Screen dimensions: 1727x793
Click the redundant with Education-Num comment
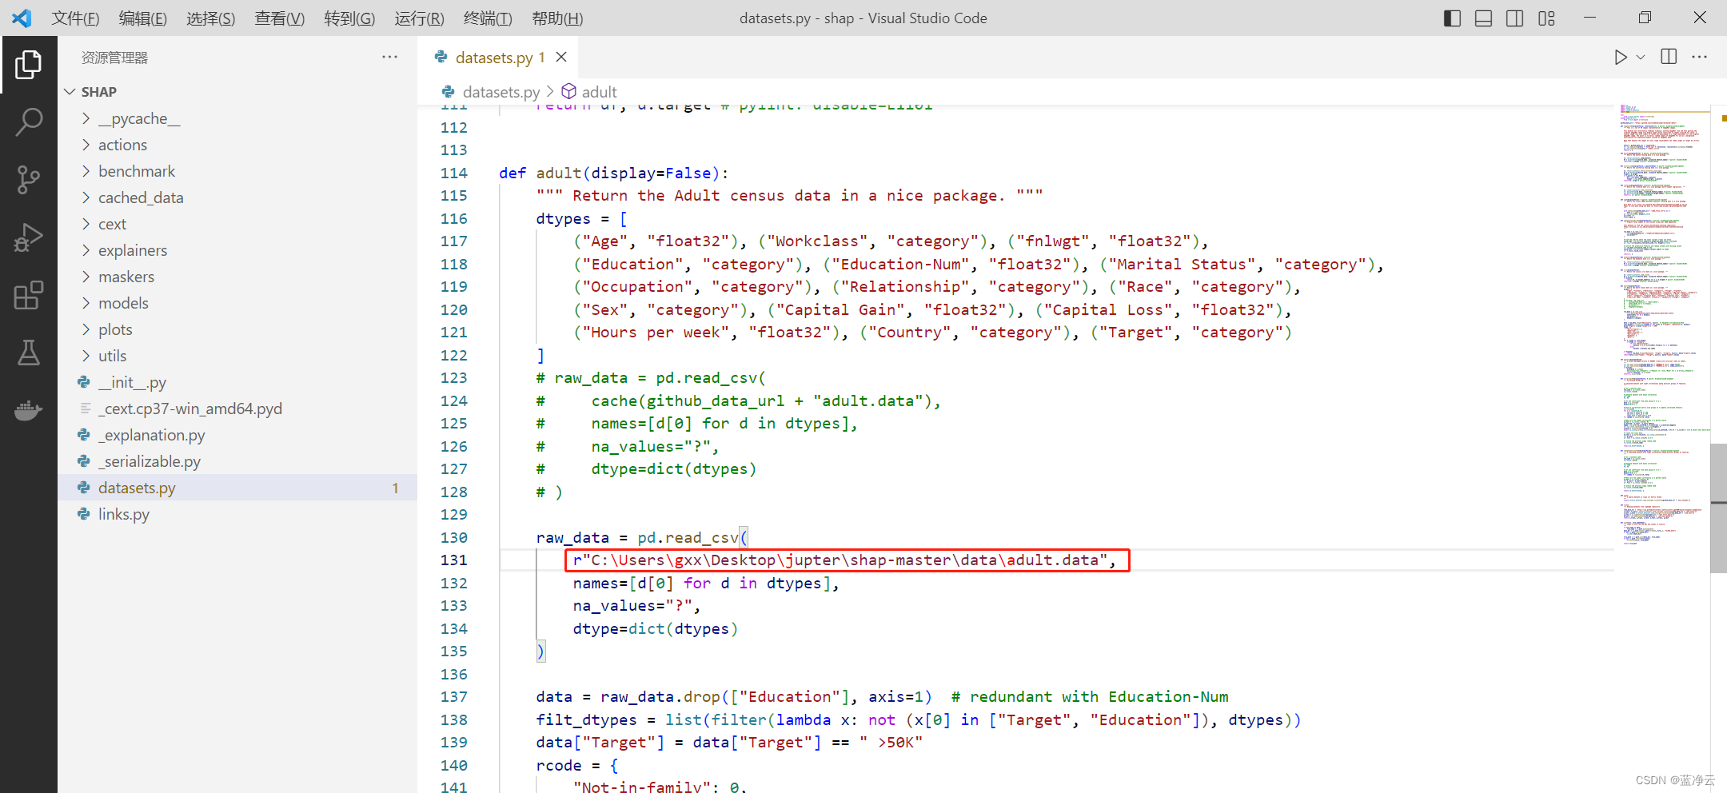1090,697
